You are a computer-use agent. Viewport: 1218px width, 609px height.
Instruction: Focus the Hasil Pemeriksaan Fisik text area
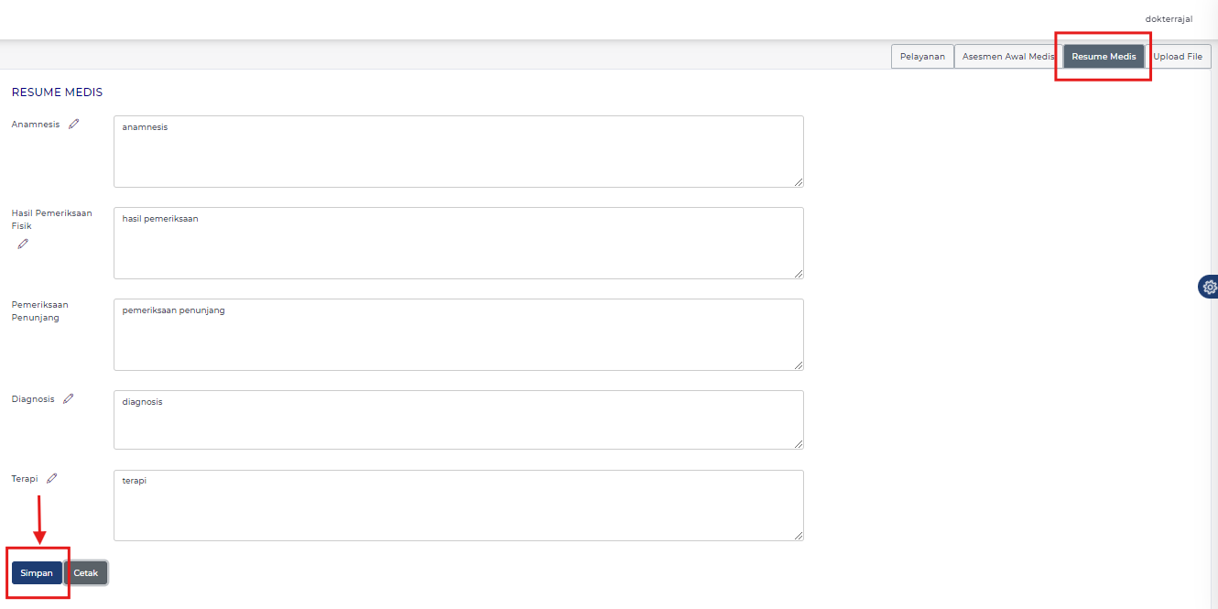pos(458,243)
